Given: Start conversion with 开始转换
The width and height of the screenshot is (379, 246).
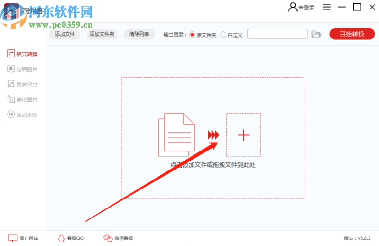Looking at the screenshot, I should tap(352, 34).
